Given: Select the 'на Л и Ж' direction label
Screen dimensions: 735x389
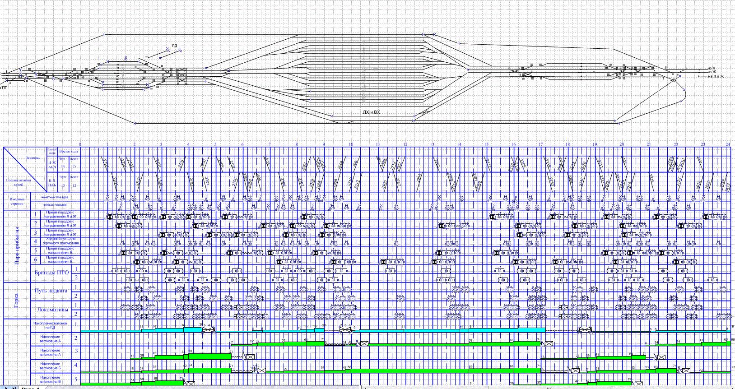Looking at the screenshot, I should tap(716, 76).
